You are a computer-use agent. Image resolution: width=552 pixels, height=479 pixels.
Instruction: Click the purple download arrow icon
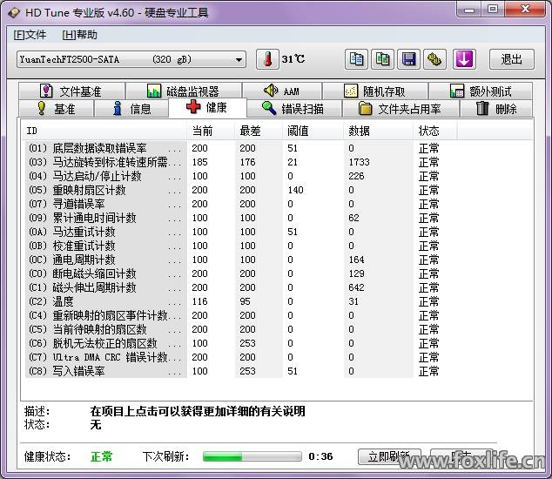[464, 59]
